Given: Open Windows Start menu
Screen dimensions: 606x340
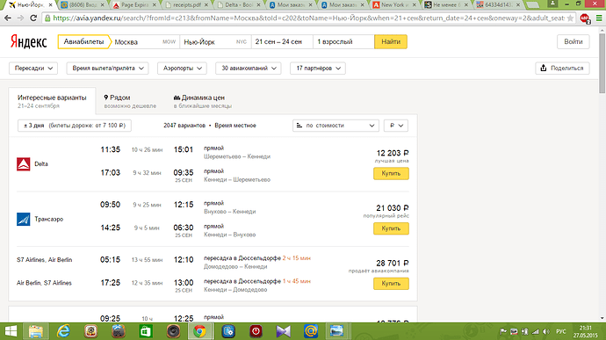Looking at the screenshot, I should (x=11, y=331).
